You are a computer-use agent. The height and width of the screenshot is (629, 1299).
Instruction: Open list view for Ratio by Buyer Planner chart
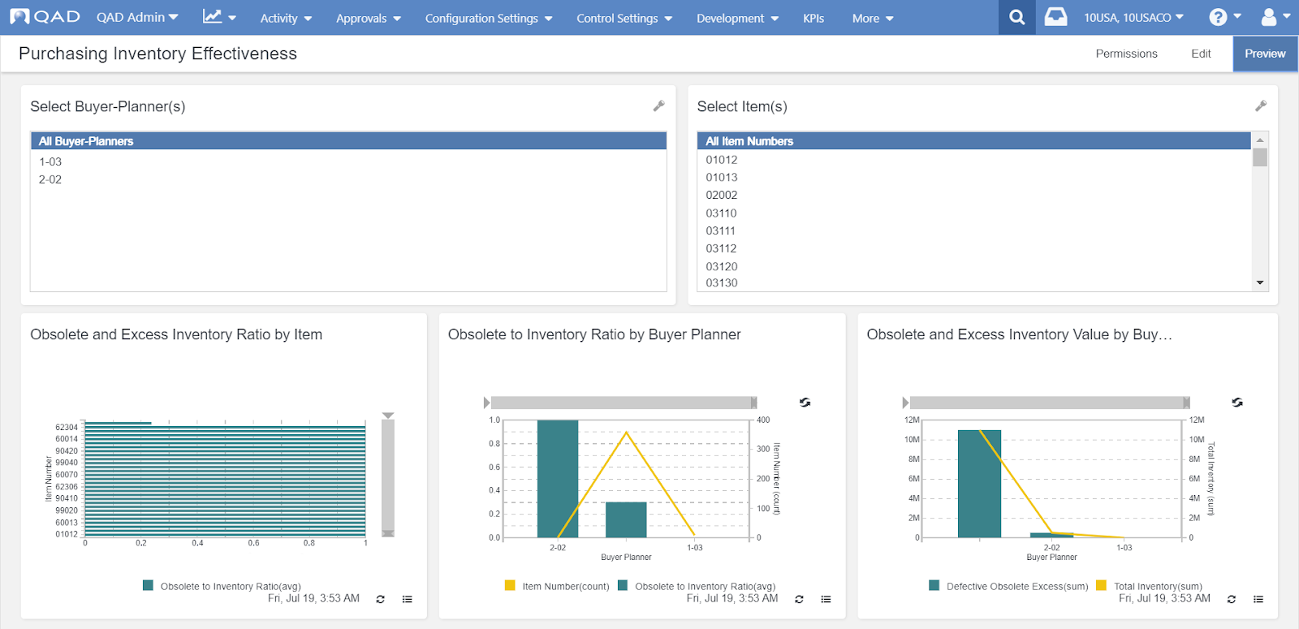[826, 599]
